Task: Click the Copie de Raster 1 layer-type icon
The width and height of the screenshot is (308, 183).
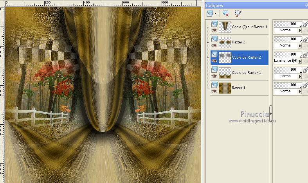Action: (214, 70)
